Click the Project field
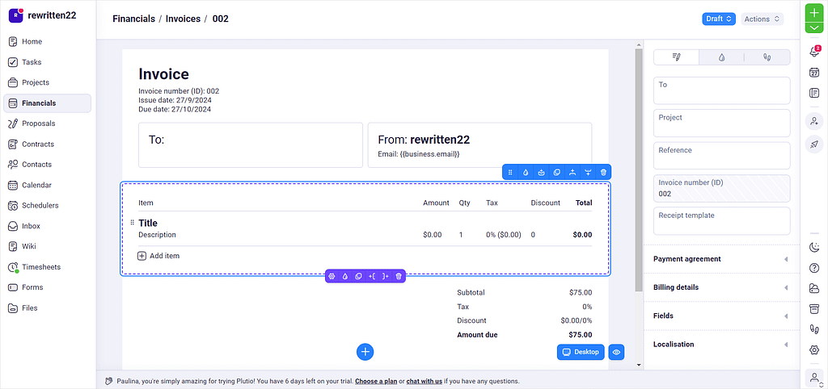The image size is (828, 389). click(x=722, y=123)
